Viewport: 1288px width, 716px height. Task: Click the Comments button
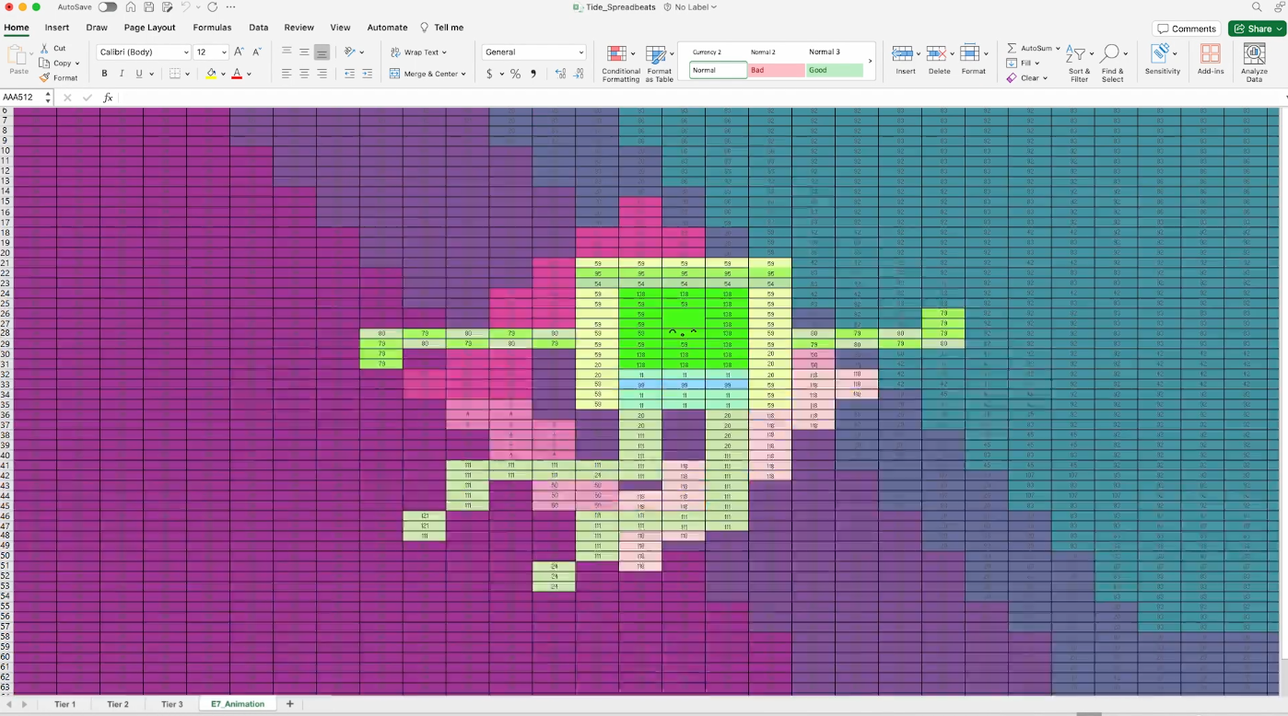(1187, 29)
